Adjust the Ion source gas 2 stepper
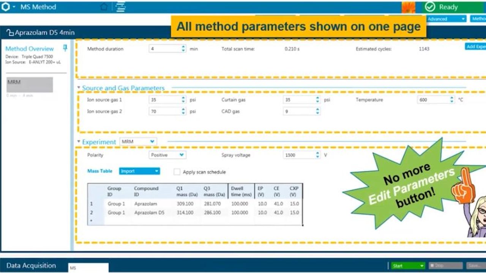Screen dimensions: 486x273 [x=184, y=111]
